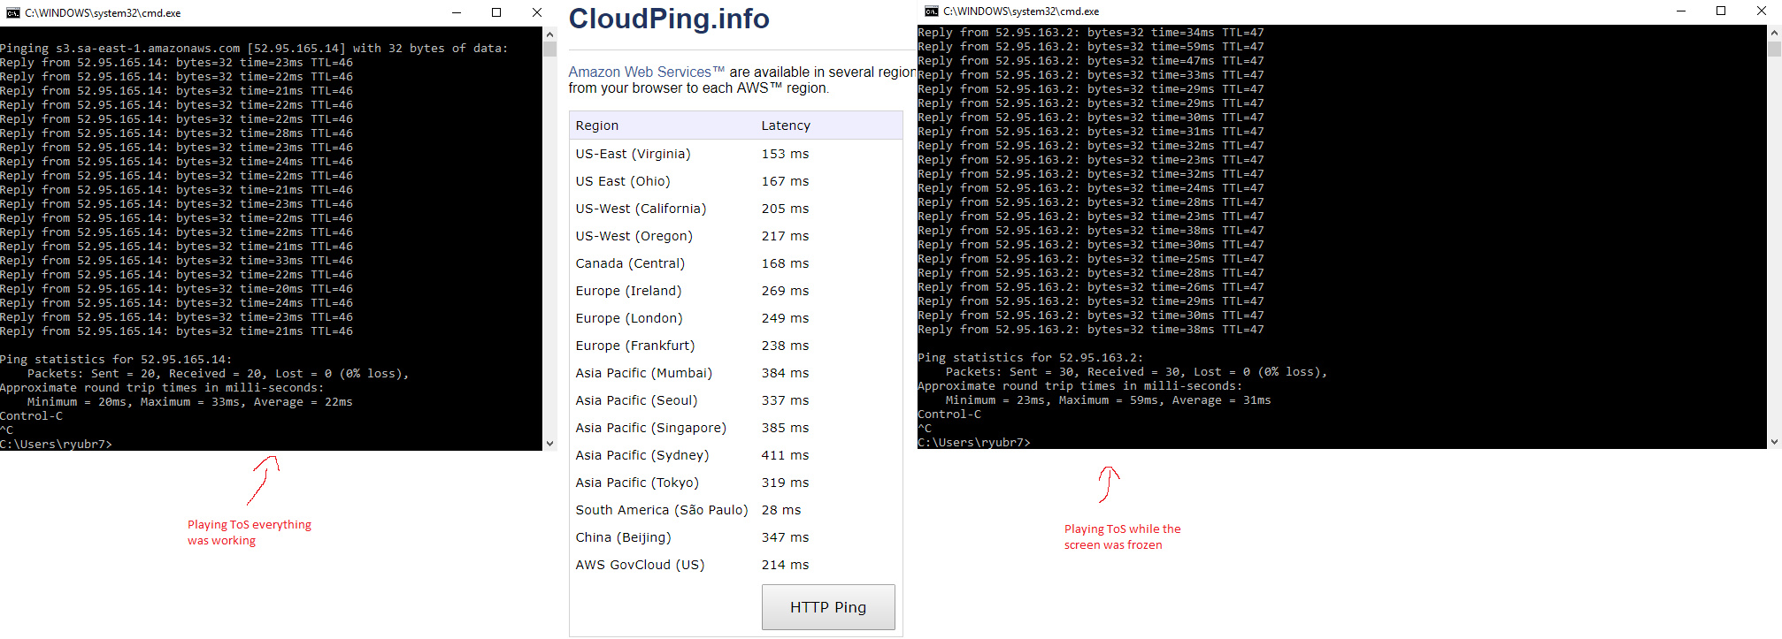The height and width of the screenshot is (639, 1782).
Task: Click the right console scrollbar thumb
Action: click(1774, 48)
